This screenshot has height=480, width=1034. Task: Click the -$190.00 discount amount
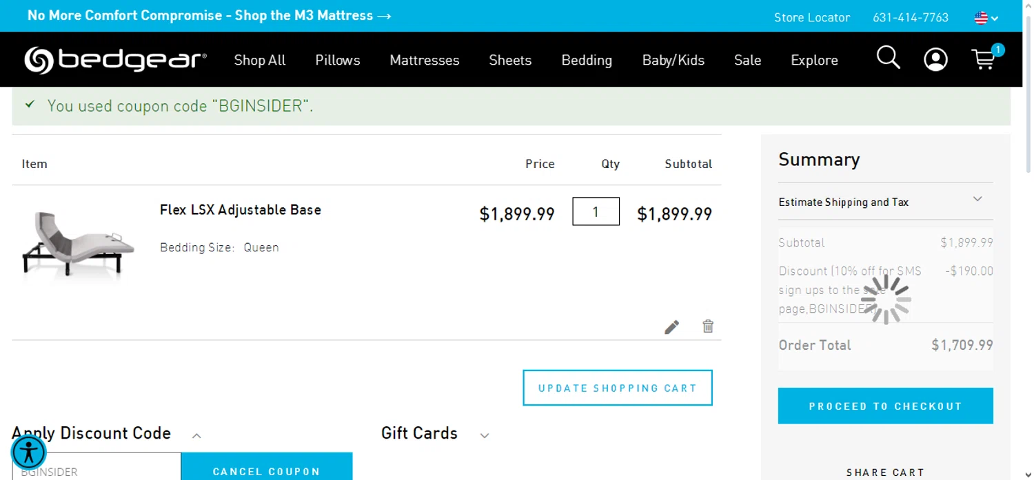(x=969, y=271)
